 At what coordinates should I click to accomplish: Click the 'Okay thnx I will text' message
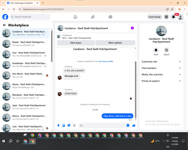point(117,116)
